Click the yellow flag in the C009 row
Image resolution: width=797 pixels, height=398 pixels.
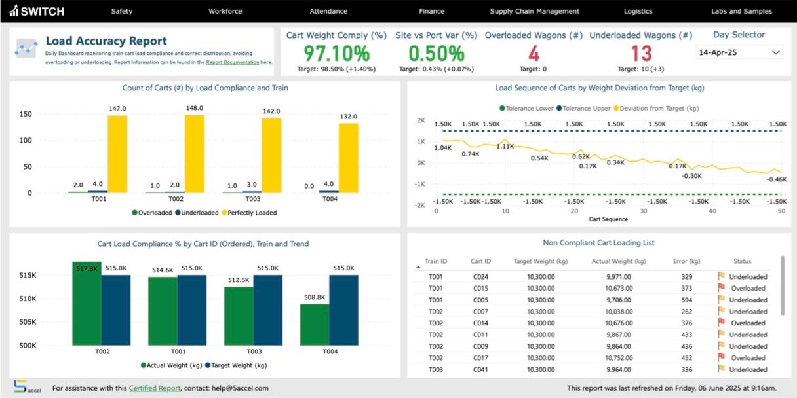(721, 346)
